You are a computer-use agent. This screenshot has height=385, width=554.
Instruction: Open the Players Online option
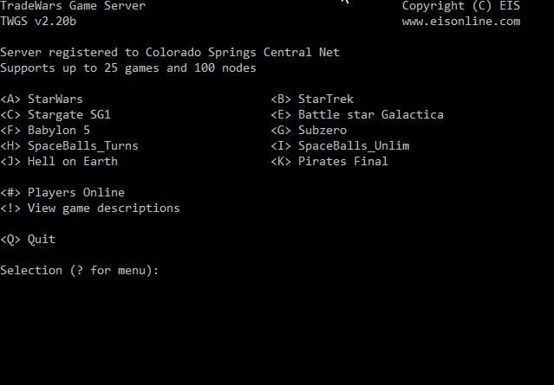click(x=62, y=192)
